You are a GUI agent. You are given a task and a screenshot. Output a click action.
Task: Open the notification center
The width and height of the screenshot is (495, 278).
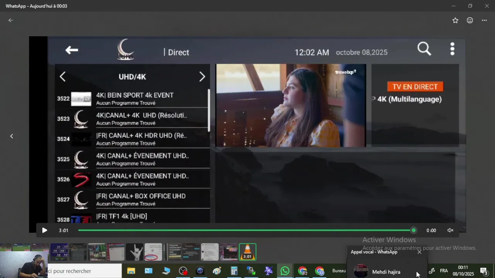tap(484, 271)
